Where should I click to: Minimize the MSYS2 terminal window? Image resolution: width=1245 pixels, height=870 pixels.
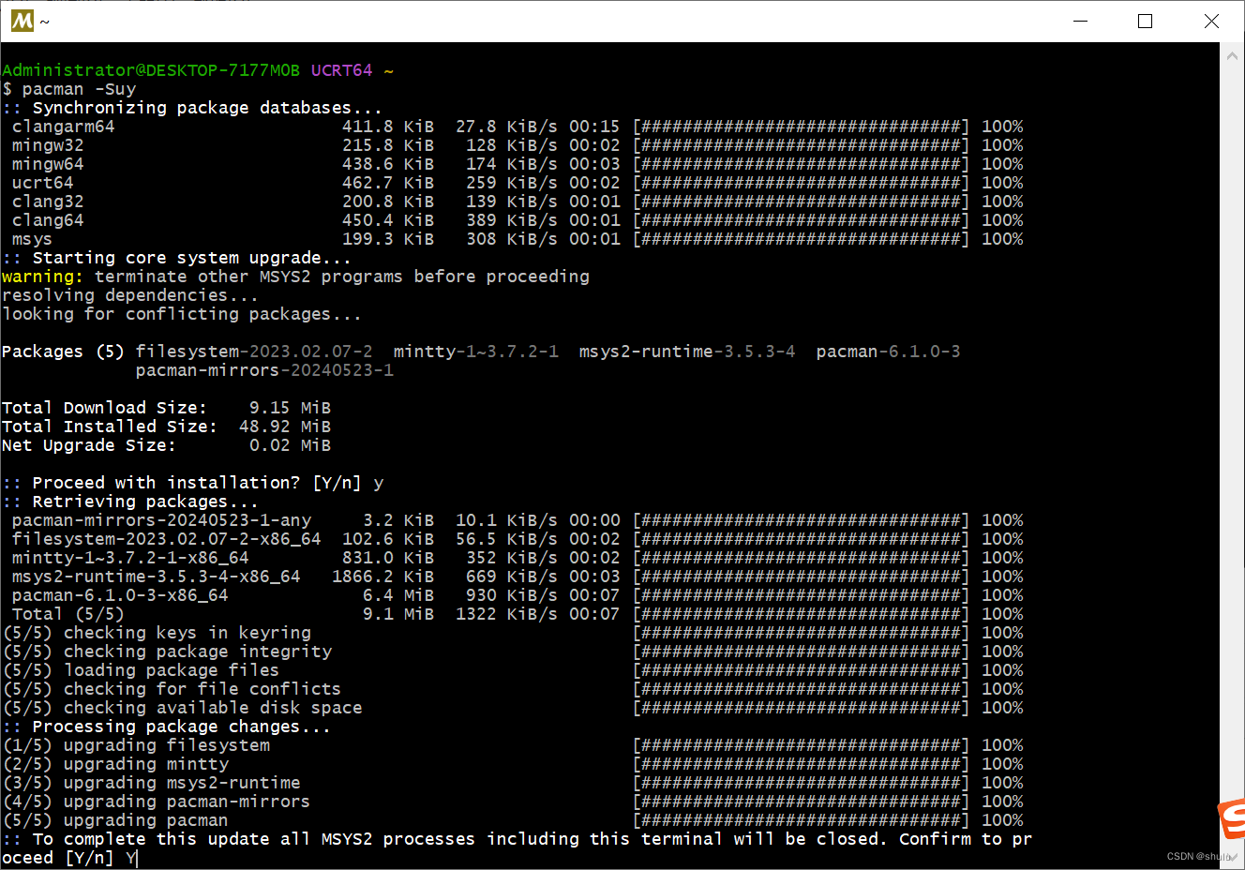pos(1080,21)
